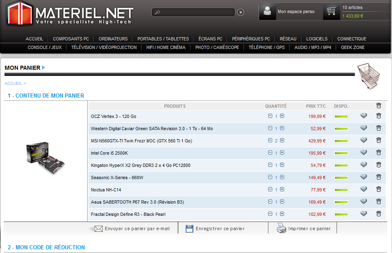Screen dimensions: 392x253
Task: Save cart with Enregistrer ce panier
Action: point(220,229)
